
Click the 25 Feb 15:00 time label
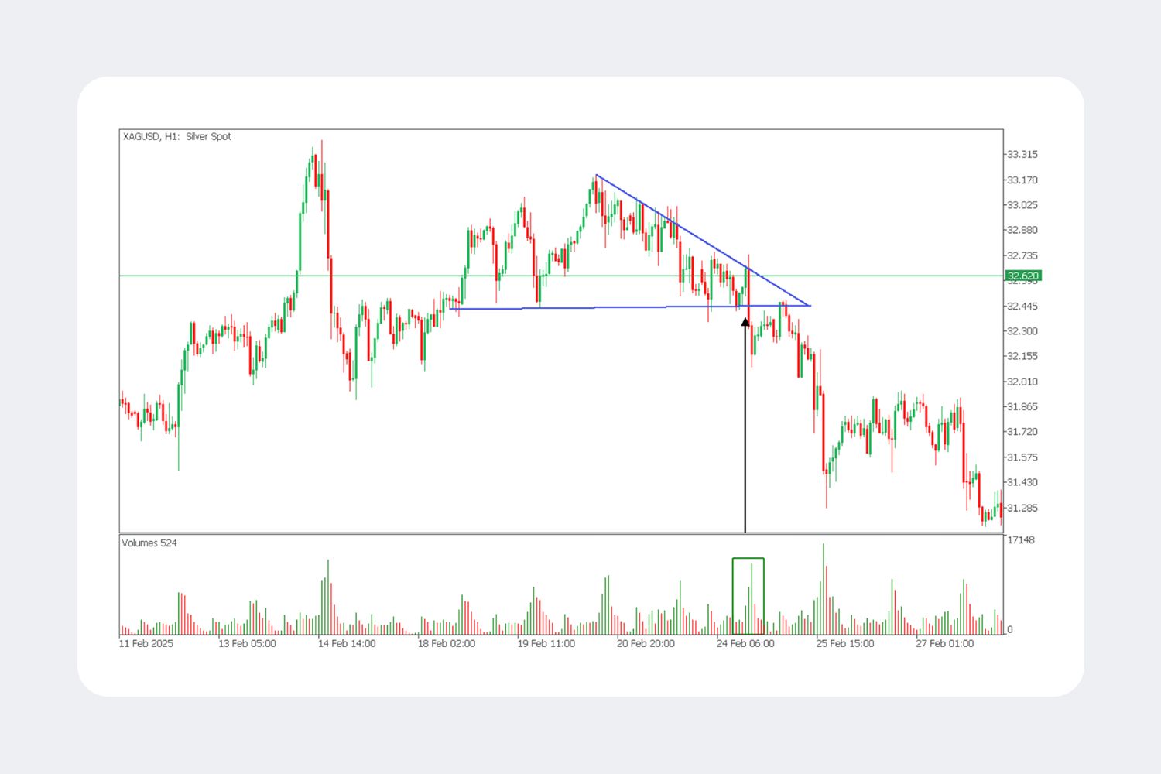coord(845,643)
